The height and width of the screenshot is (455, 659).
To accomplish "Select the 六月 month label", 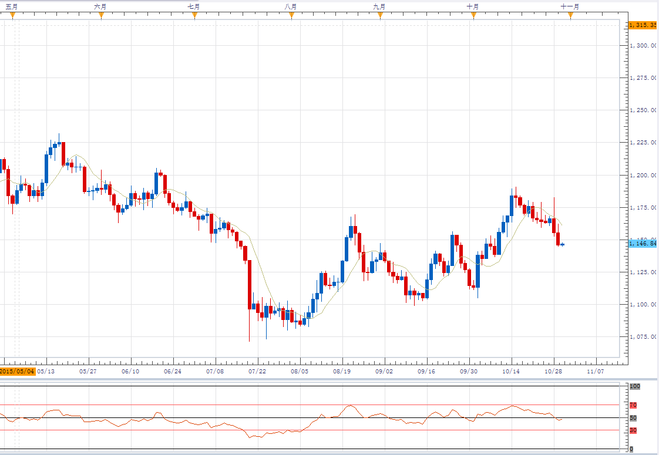I will tap(100, 6).
